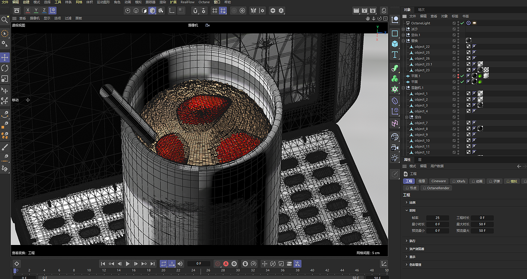Select the Rotate tool in left toolbar

pyautogui.click(x=5, y=68)
